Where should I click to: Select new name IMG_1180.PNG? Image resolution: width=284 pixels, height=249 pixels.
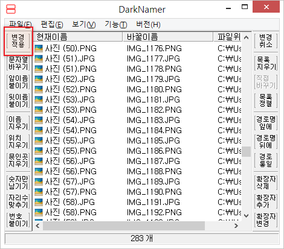(x=154, y=89)
